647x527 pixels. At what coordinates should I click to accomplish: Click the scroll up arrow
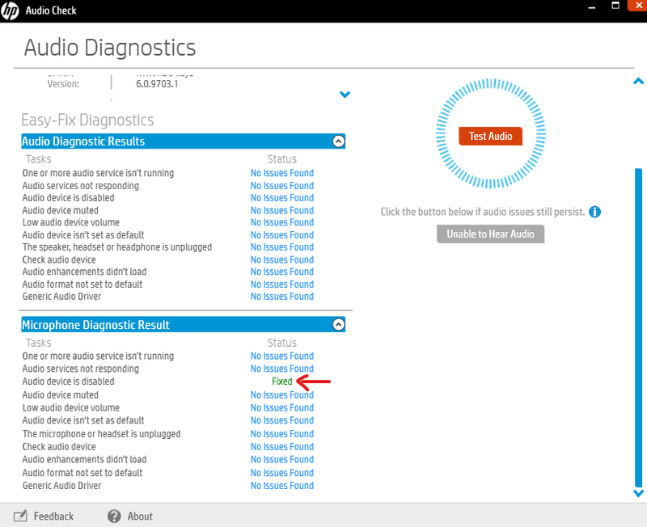click(x=638, y=82)
